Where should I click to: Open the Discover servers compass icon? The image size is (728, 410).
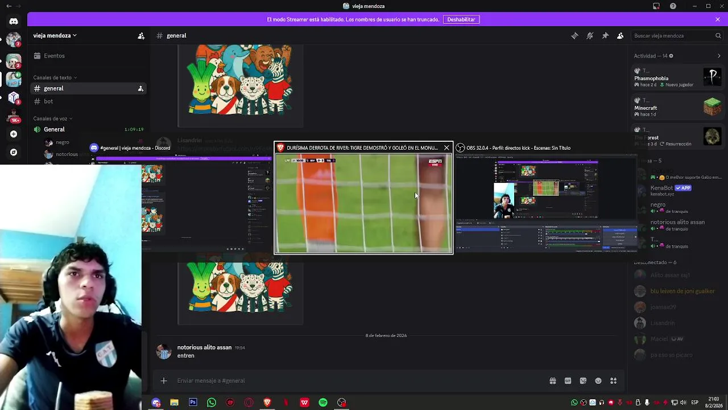(14, 152)
